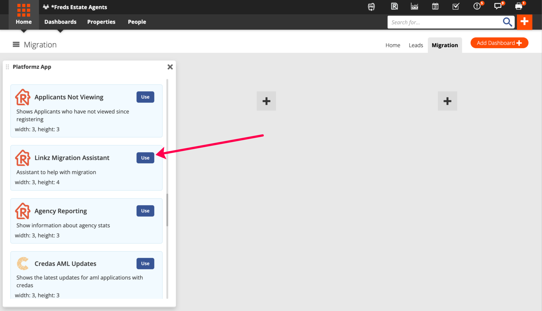
Task: Click the orange plus quick-add button
Action: click(524, 22)
